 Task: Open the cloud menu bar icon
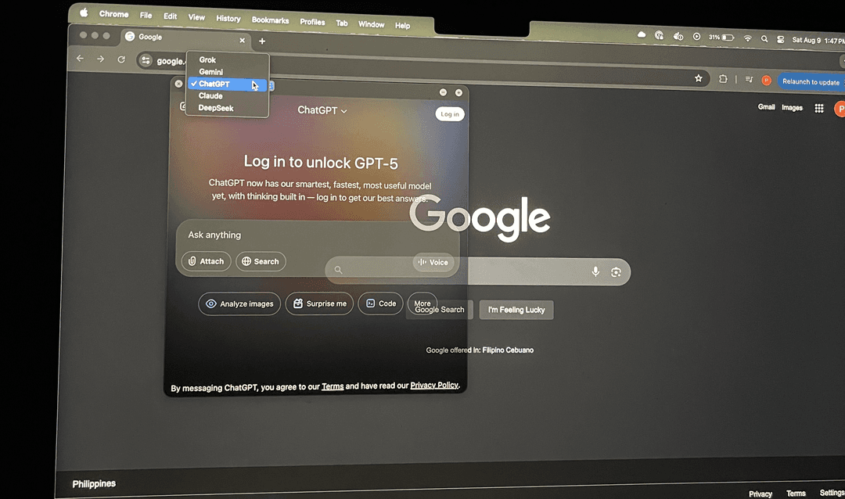click(x=642, y=34)
